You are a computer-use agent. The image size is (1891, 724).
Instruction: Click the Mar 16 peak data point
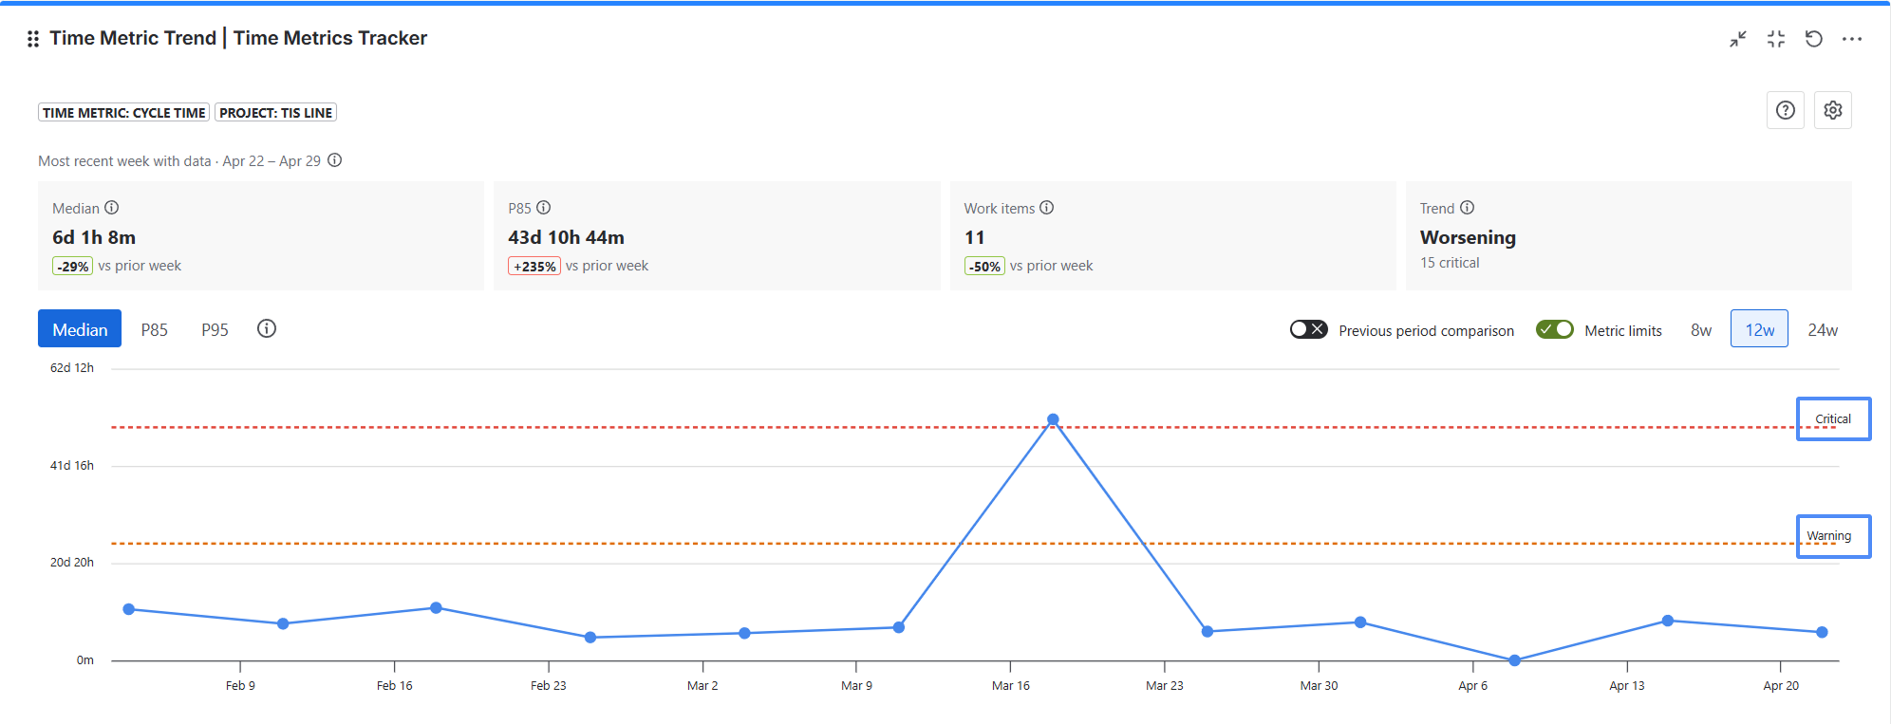pos(1053,419)
